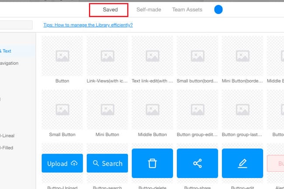Click the Button label under first thumbnail
This screenshot has height=189, width=284.
(62, 81)
